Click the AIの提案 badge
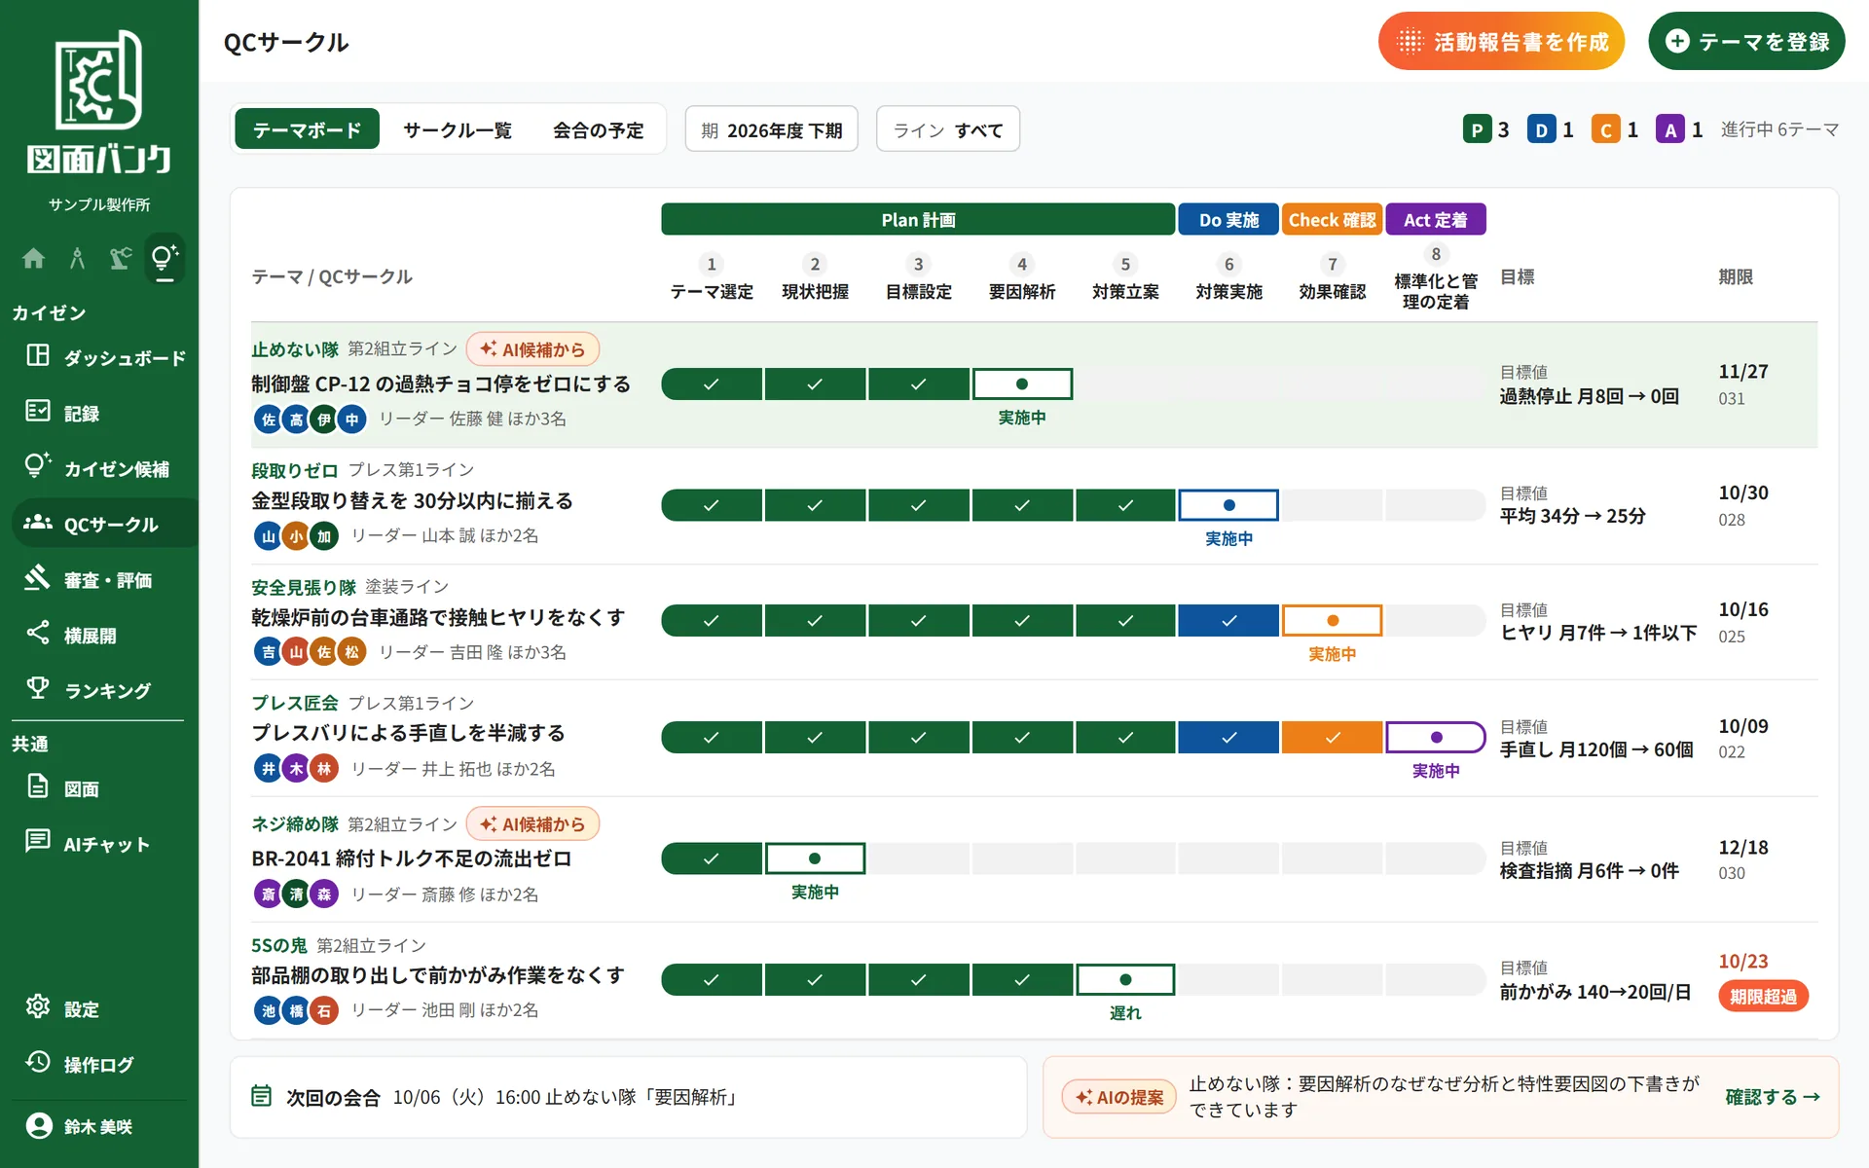 coord(1119,1097)
